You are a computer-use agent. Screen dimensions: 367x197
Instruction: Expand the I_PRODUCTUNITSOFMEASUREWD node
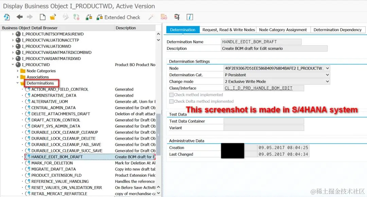pyautogui.click(x=13, y=34)
